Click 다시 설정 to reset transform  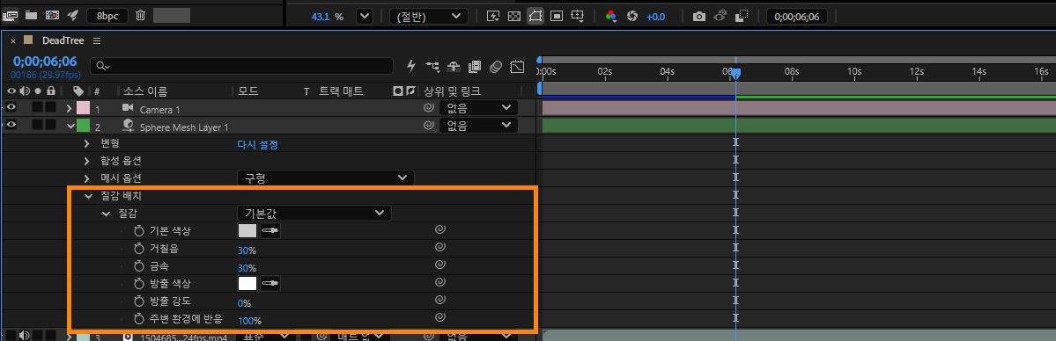point(257,144)
